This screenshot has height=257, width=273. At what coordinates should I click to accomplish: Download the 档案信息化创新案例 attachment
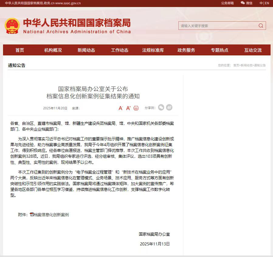[51, 215]
